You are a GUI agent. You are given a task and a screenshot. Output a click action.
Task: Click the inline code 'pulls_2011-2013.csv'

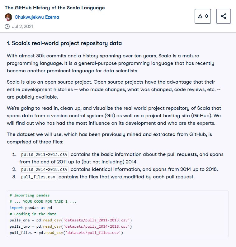44,154
